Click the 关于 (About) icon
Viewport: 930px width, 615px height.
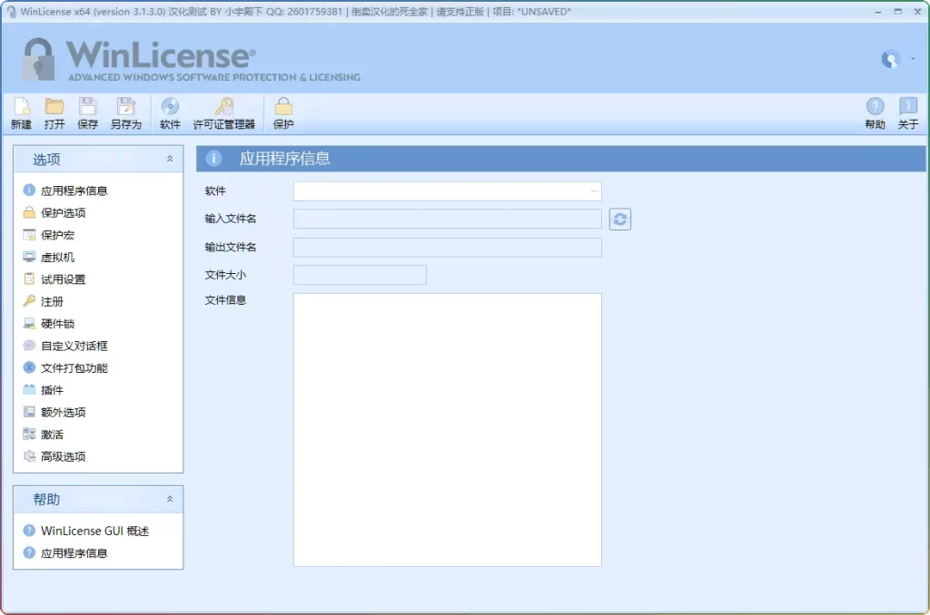click(x=908, y=113)
